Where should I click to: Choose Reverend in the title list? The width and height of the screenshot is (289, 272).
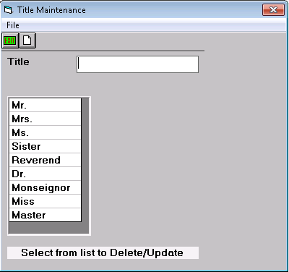click(46, 160)
